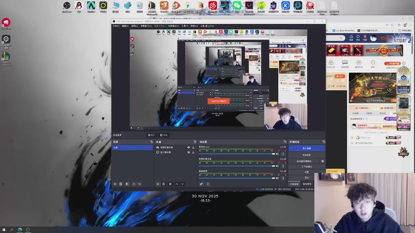This screenshot has width=415, height=233.
Task: Open video capture audio channel options dots
Action: 283,166
